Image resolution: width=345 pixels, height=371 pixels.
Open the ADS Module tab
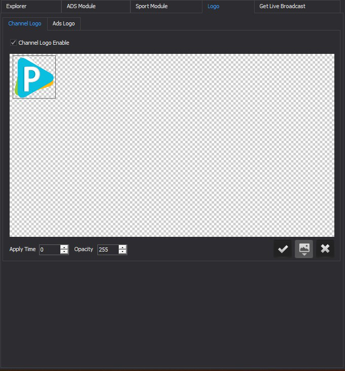81,7
